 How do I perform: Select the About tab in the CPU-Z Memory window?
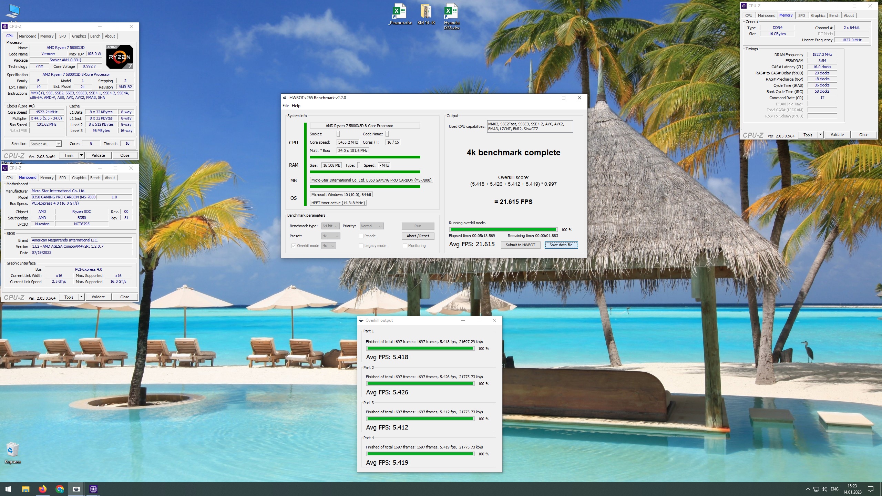tap(849, 15)
